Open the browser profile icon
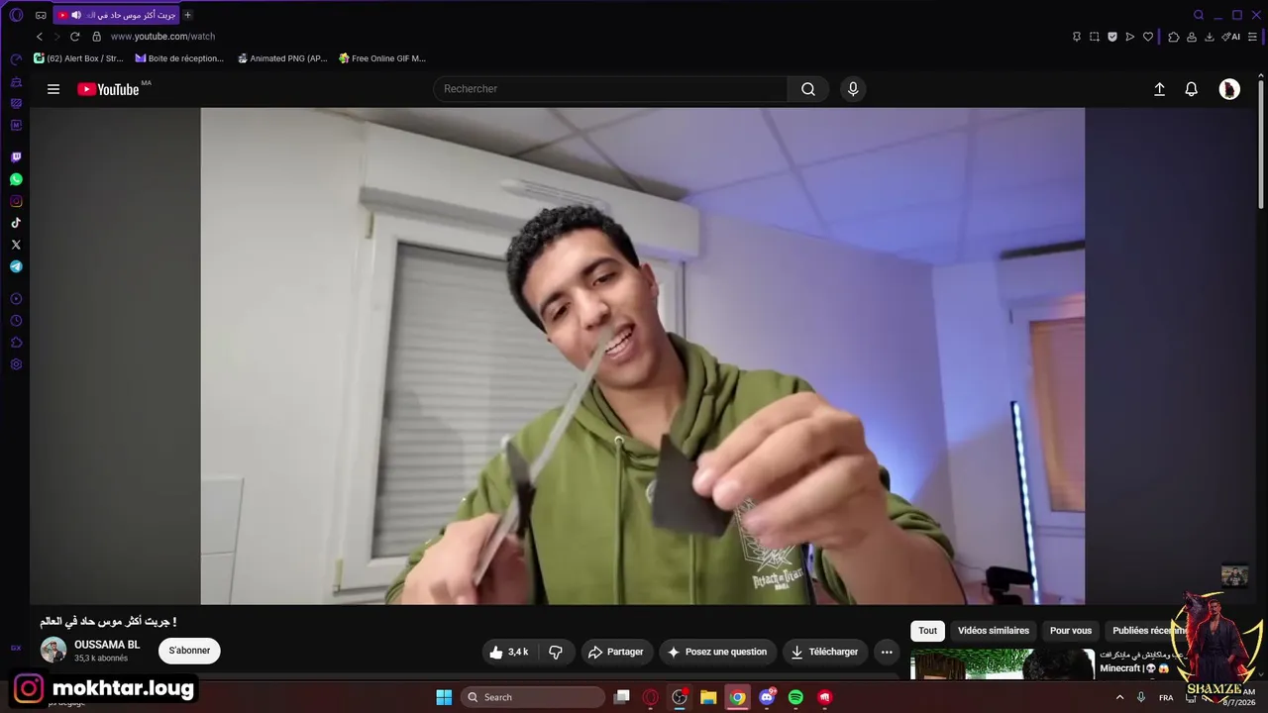The image size is (1268, 713). [1192, 37]
